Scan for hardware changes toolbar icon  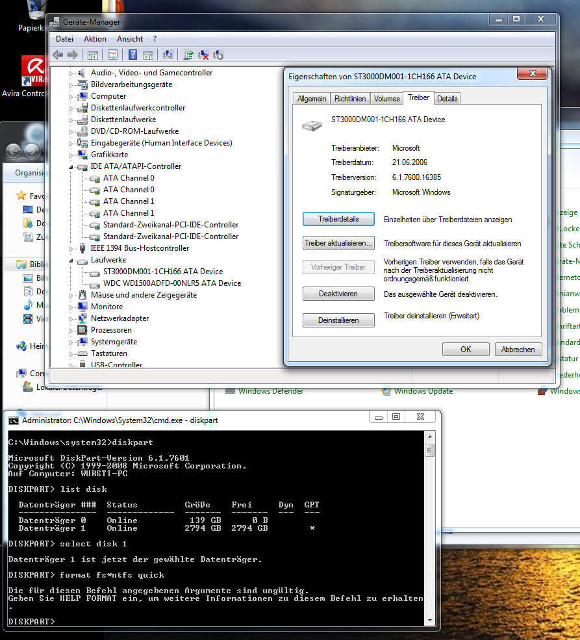(168, 55)
